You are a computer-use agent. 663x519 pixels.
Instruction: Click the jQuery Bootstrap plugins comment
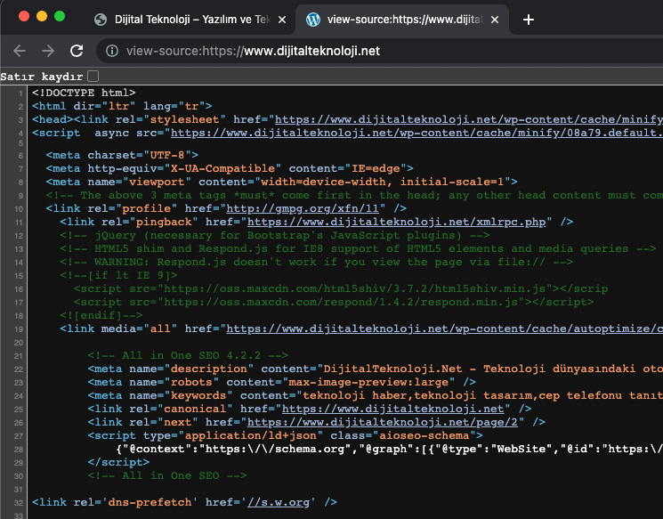coord(274,235)
